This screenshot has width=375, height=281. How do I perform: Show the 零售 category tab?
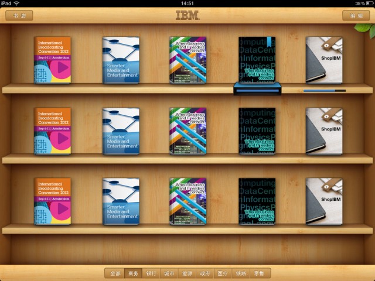[x=260, y=273]
